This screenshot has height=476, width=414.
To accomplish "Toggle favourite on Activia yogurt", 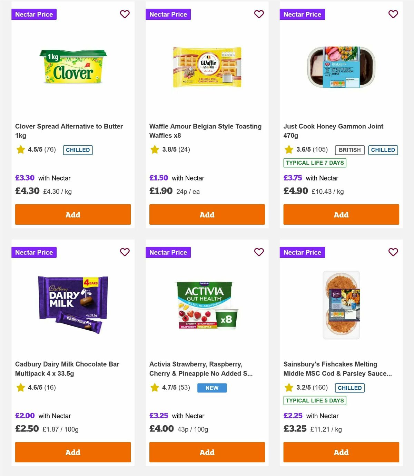I will point(259,252).
